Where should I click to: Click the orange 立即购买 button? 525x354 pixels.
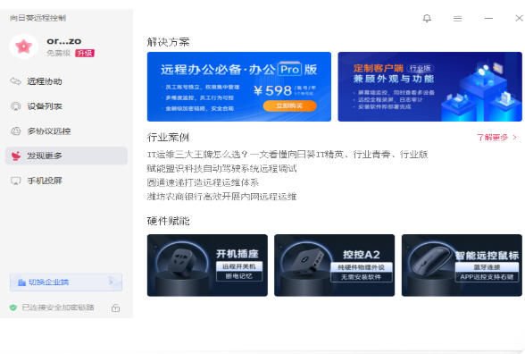[289, 105]
